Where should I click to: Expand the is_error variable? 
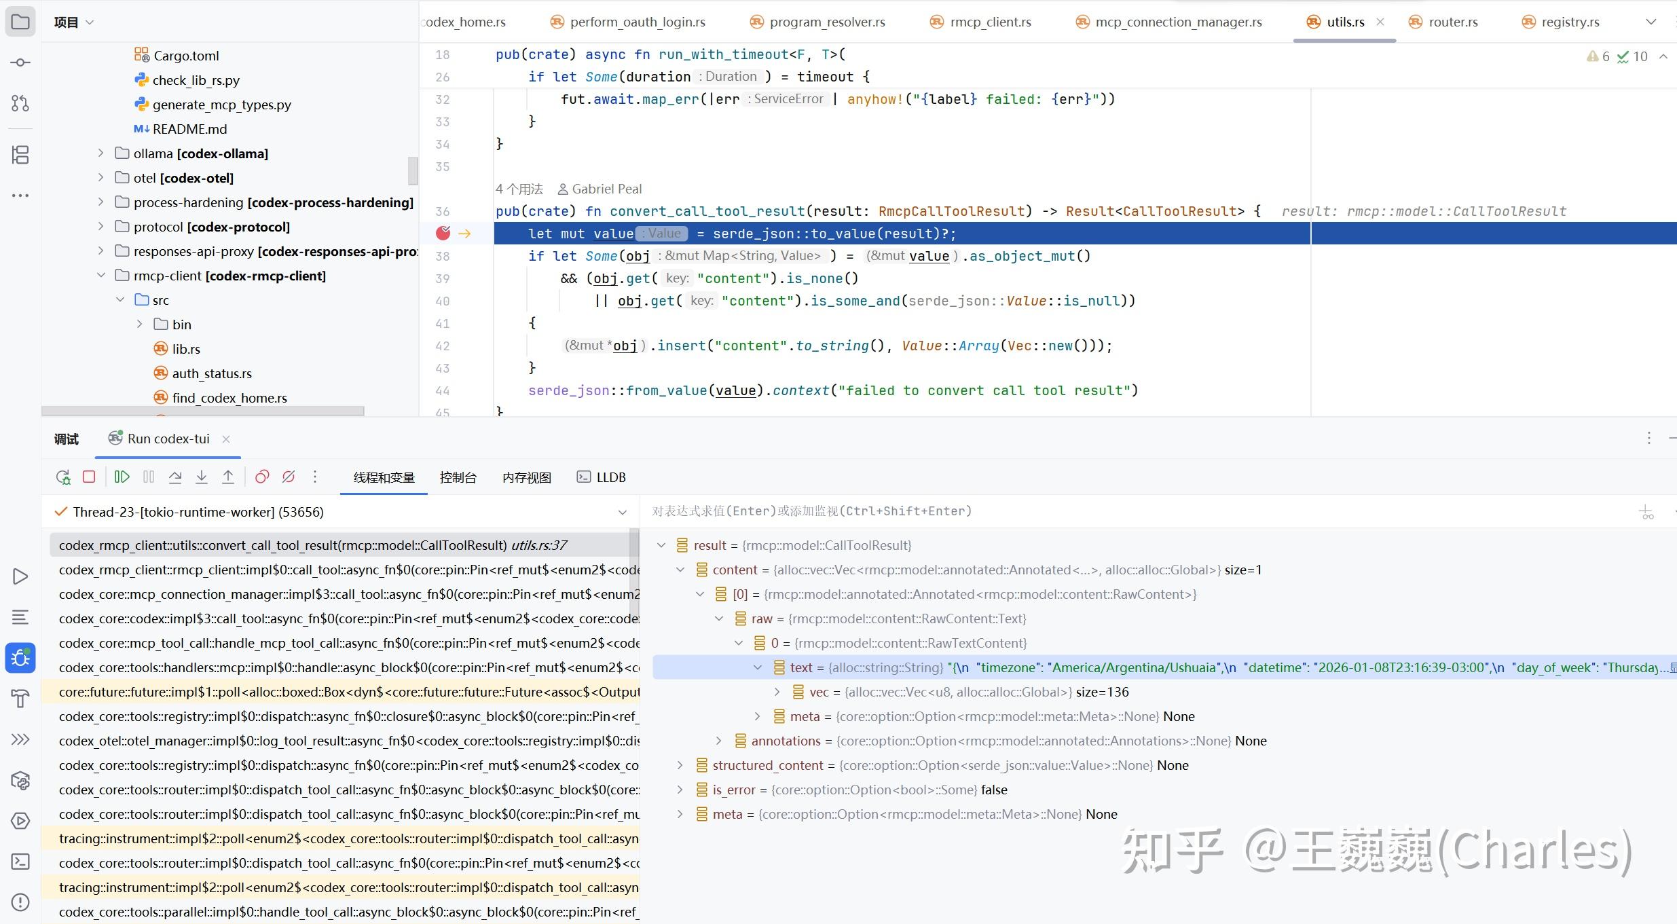point(680,790)
